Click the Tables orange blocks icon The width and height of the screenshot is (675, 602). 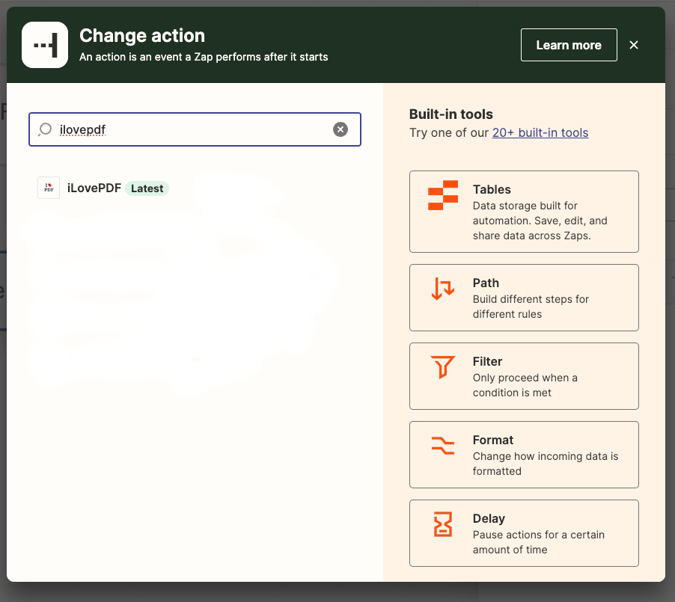click(x=442, y=195)
